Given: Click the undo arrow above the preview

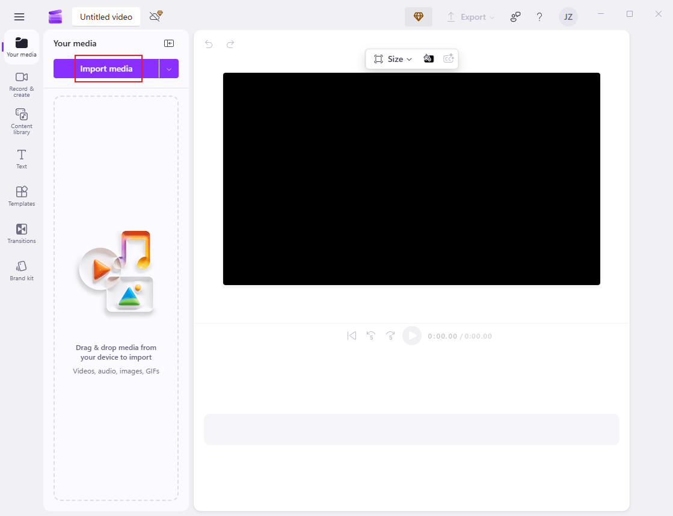Looking at the screenshot, I should tap(208, 44).
